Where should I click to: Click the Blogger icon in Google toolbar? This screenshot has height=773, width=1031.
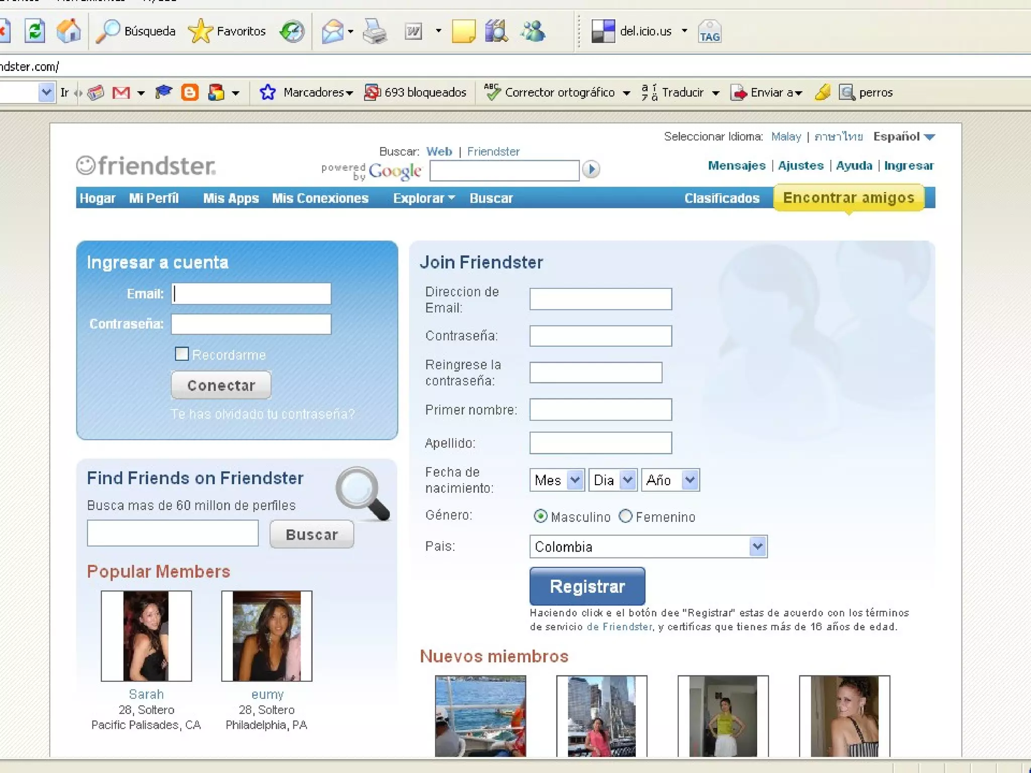point(189,93)
